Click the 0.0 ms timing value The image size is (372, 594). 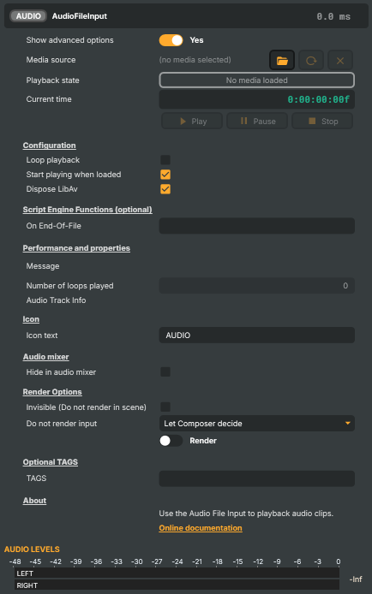(333, 16)
